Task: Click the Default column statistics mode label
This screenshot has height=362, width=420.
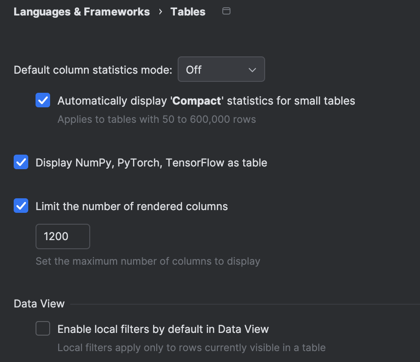Action: 92,70
